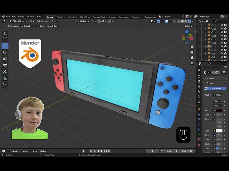Click the End frame 250 field
Image resolution: width=229 pixels, height=171 pixels.
click(x=187, y=151)
